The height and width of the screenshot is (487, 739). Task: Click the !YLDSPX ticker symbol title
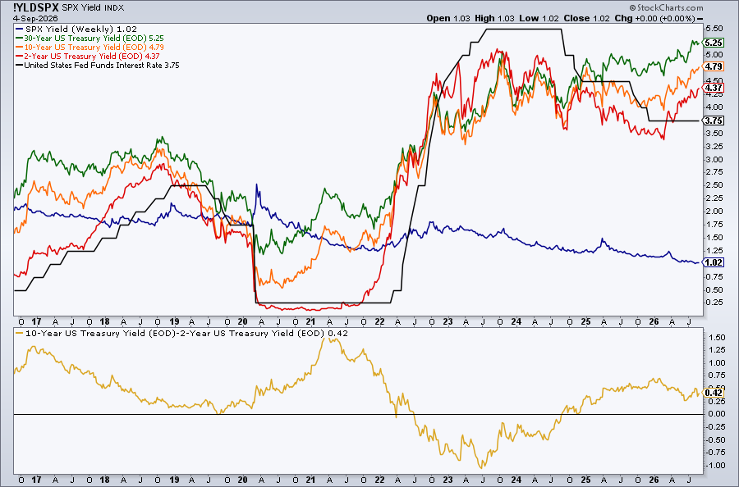coord(36,7)
